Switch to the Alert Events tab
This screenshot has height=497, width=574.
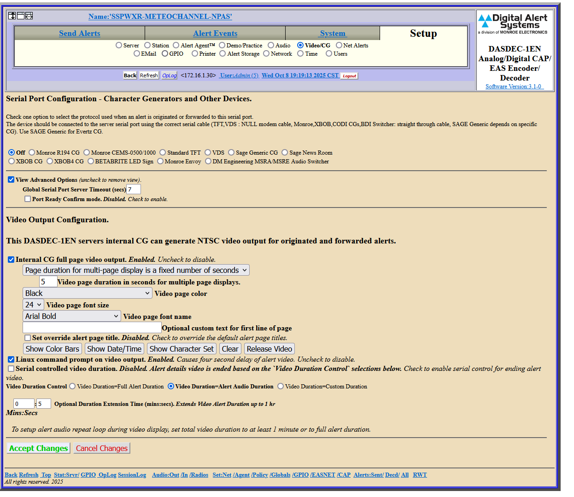click(x=215, y=33)
